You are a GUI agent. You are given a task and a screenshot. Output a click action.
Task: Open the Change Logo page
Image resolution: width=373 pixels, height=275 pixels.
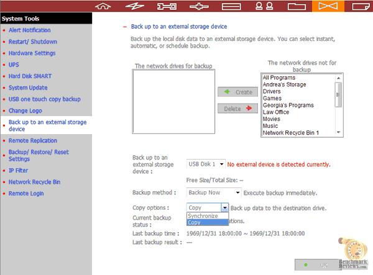tap(25, 110)
